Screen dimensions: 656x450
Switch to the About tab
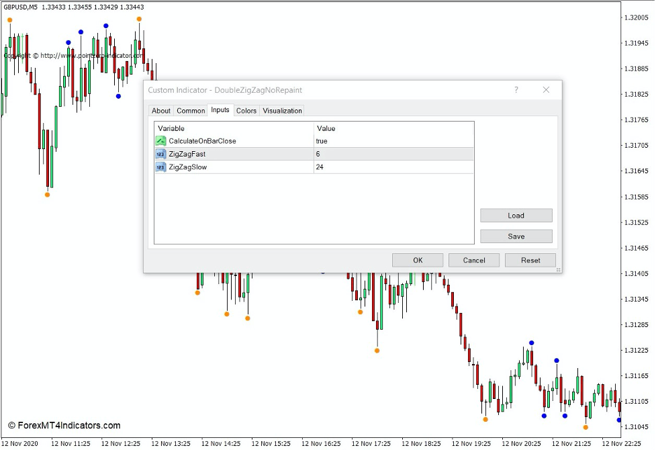[x=161, y=111]
